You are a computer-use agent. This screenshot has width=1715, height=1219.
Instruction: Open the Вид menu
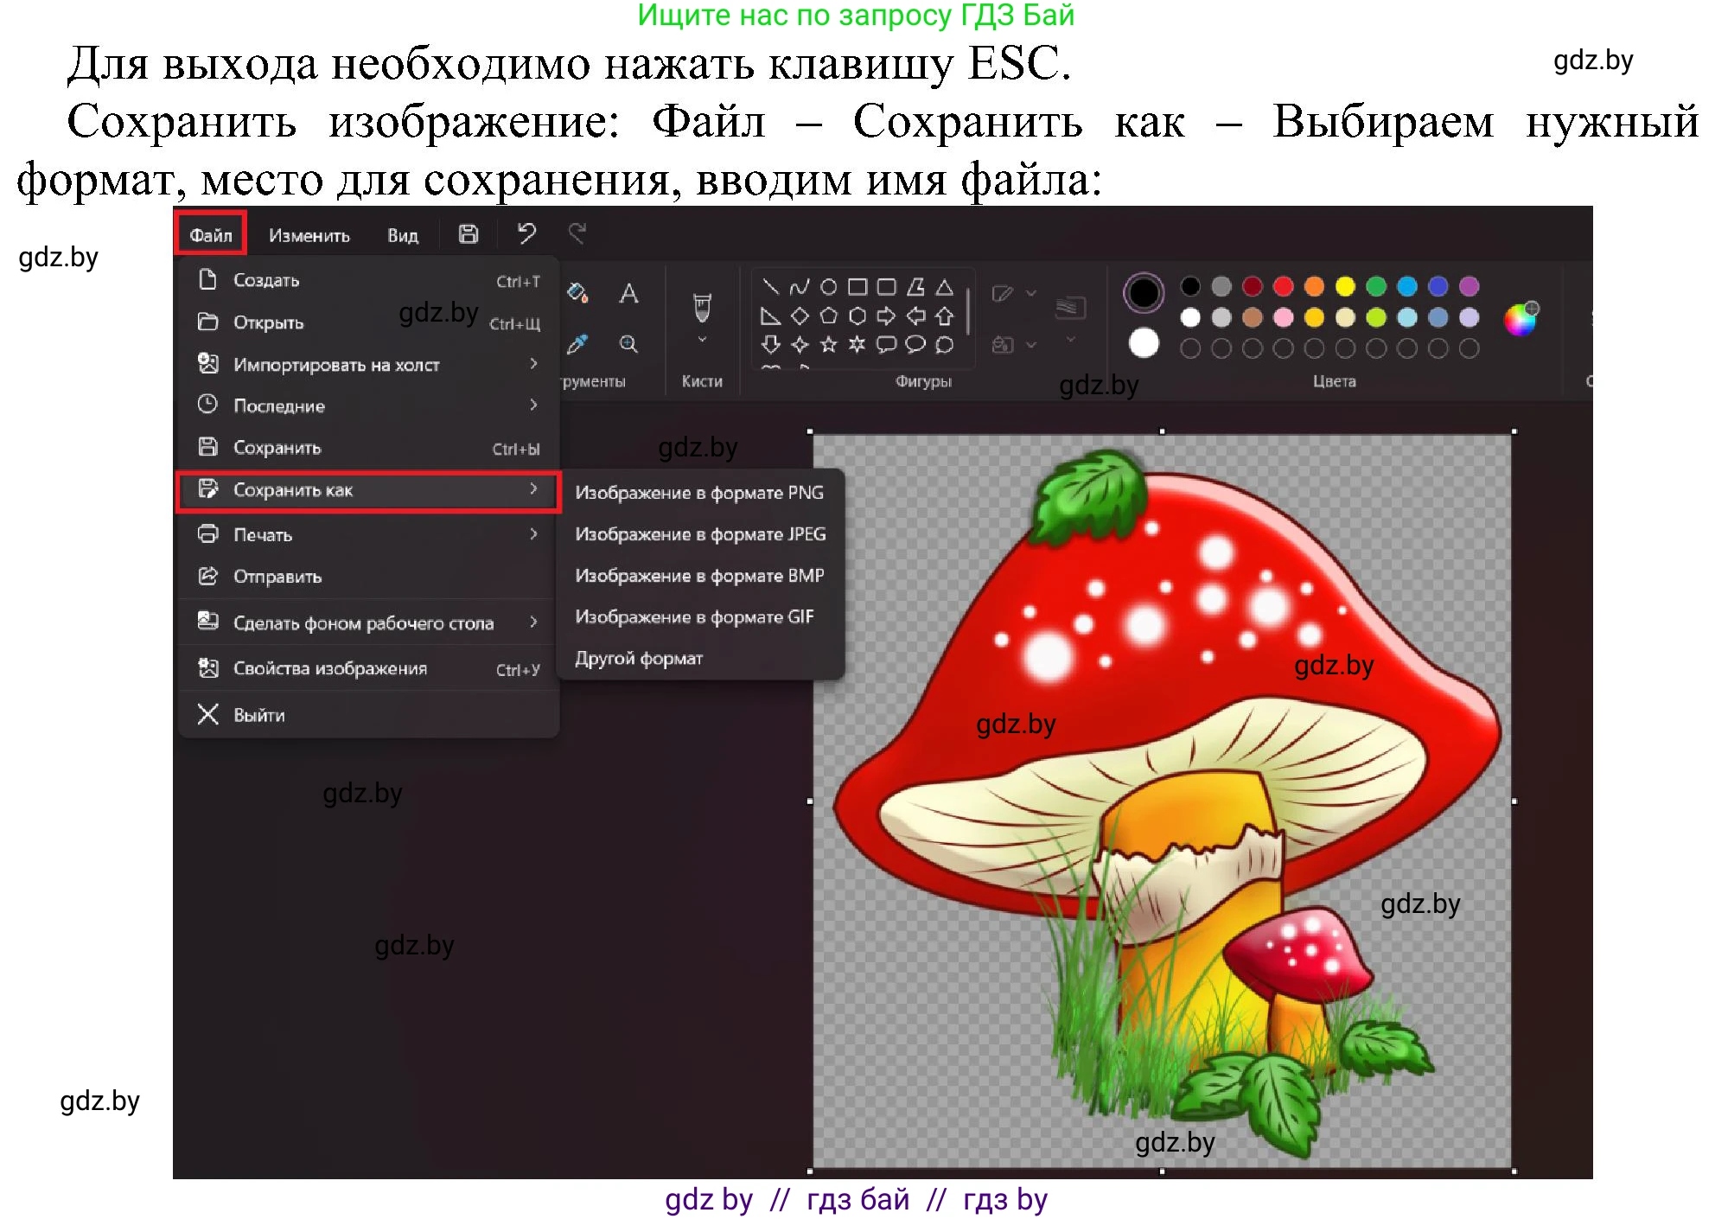401,235
